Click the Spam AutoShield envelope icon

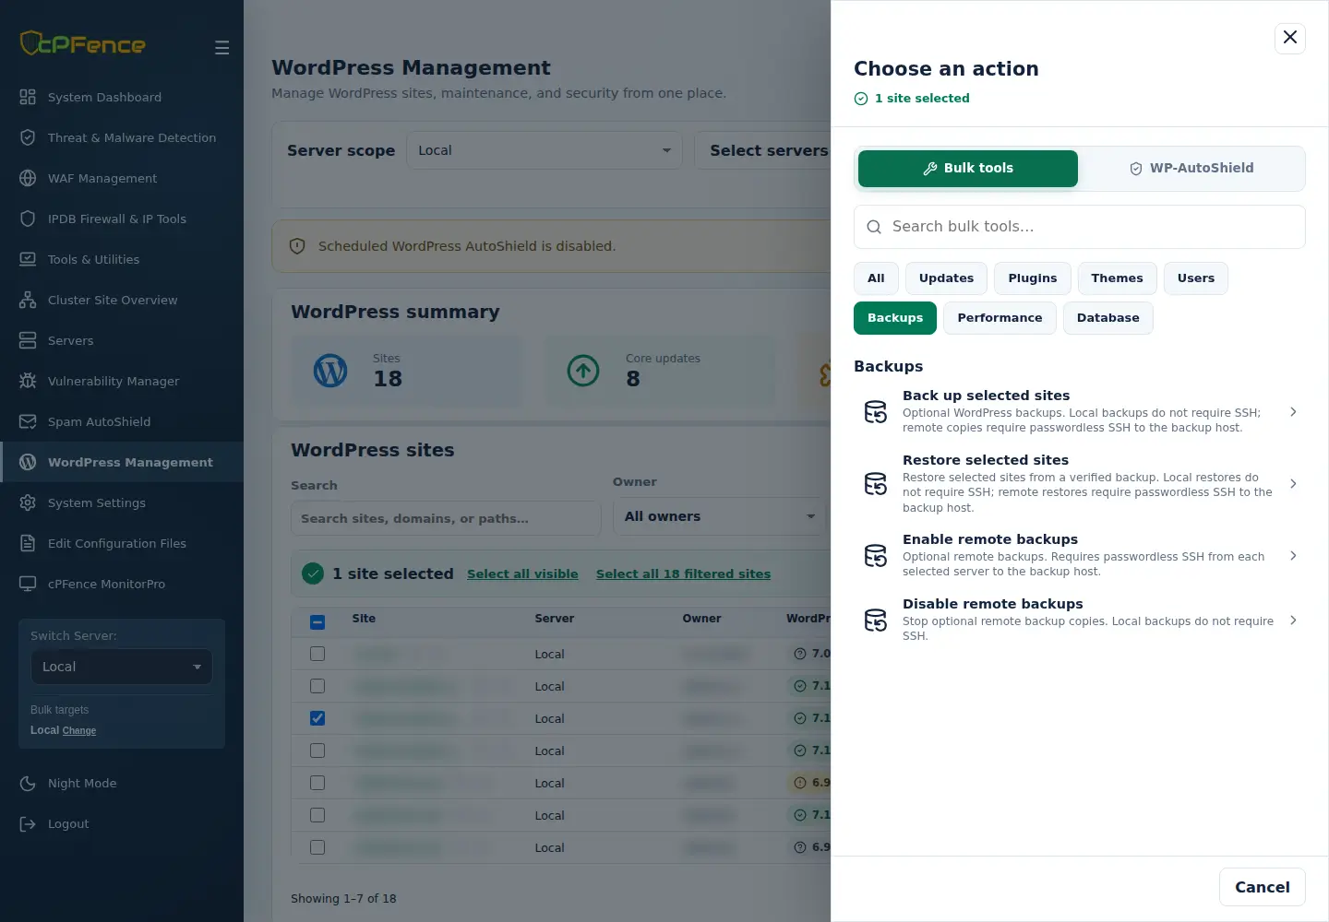point(28,421)
